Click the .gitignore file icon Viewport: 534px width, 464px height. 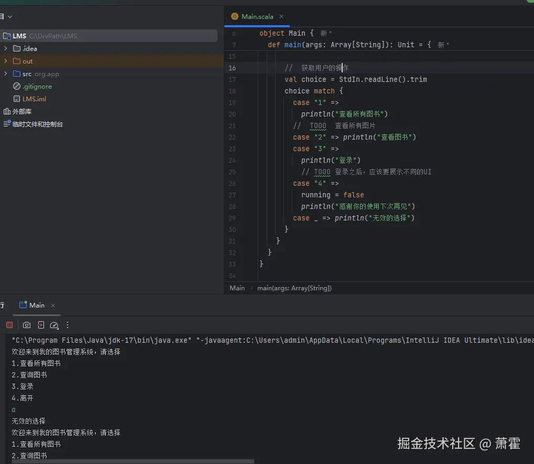[x=17, y=86]
